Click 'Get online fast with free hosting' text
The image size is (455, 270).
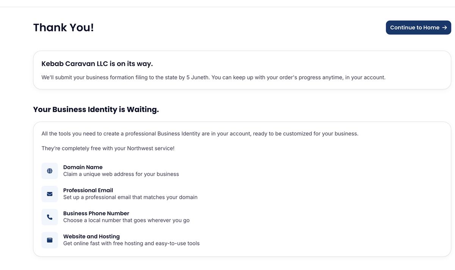pos(131,243)
